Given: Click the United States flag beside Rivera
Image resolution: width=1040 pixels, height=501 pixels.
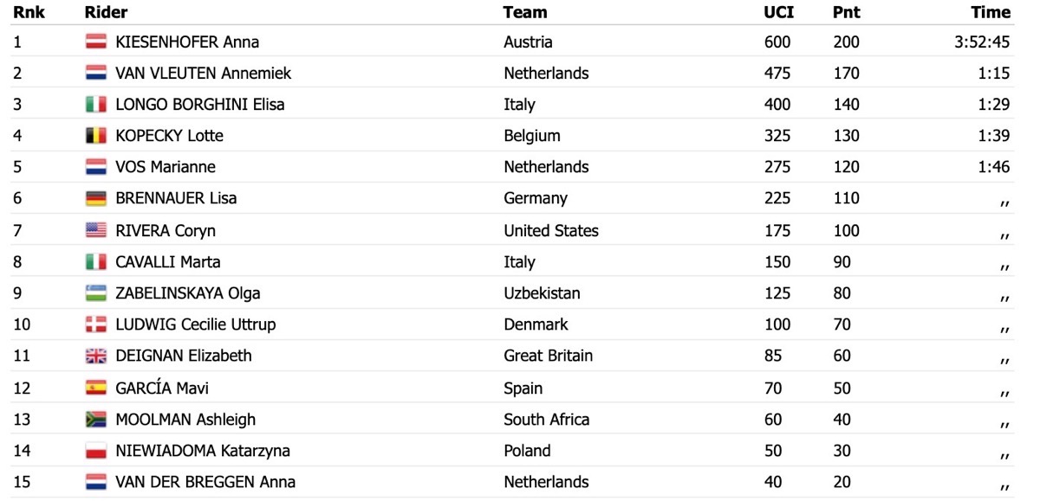Looking at the screenshot, I should pyautogui.click(x=95, y=230).
